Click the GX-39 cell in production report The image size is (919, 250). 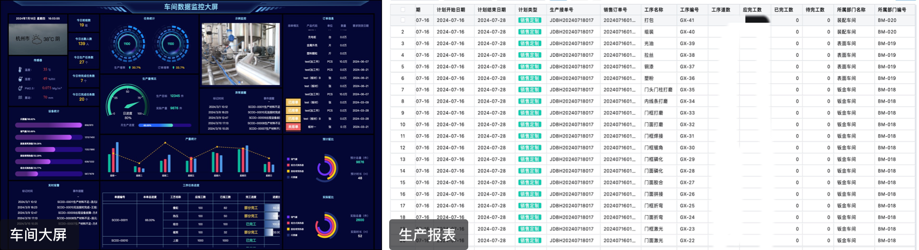687,44
